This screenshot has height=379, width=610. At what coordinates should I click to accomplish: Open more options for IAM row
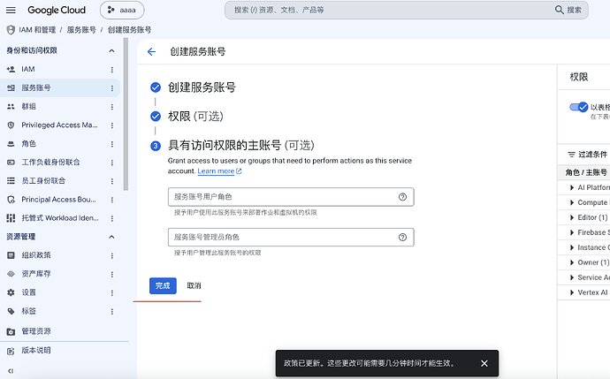click(x=112, y=70)
